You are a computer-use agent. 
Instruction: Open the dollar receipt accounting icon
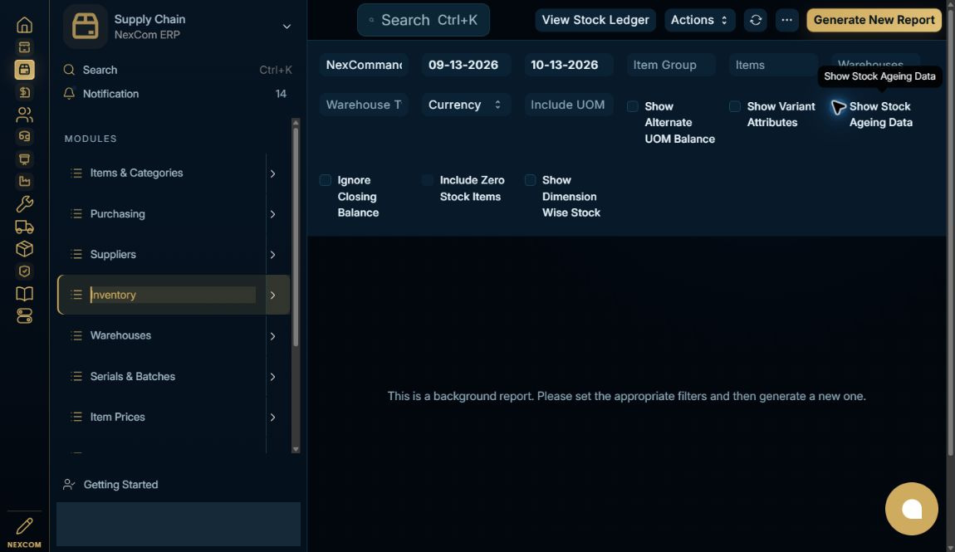(24, 92)
